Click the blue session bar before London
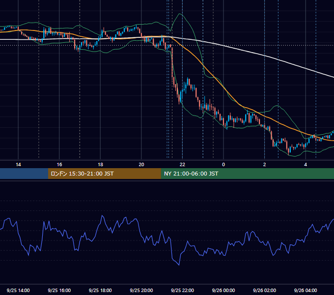The width and height of the screenshot is (334, 295). point(24,174)
